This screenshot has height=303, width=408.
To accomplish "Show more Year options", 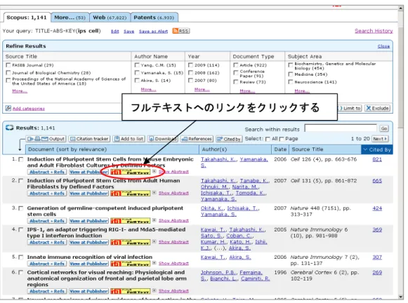I will [202, 89].
